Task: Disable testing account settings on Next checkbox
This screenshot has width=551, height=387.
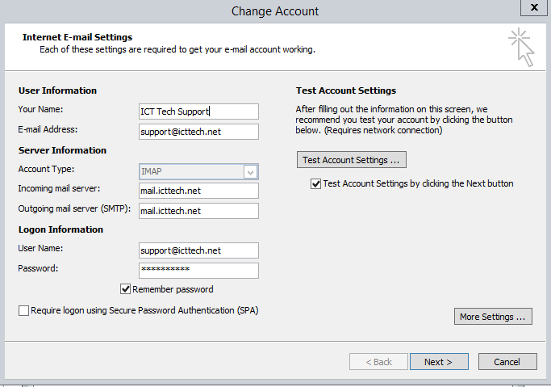Action: click(x=316, y=184)
